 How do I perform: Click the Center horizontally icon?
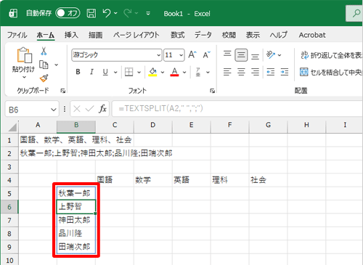tap(241, 72)
